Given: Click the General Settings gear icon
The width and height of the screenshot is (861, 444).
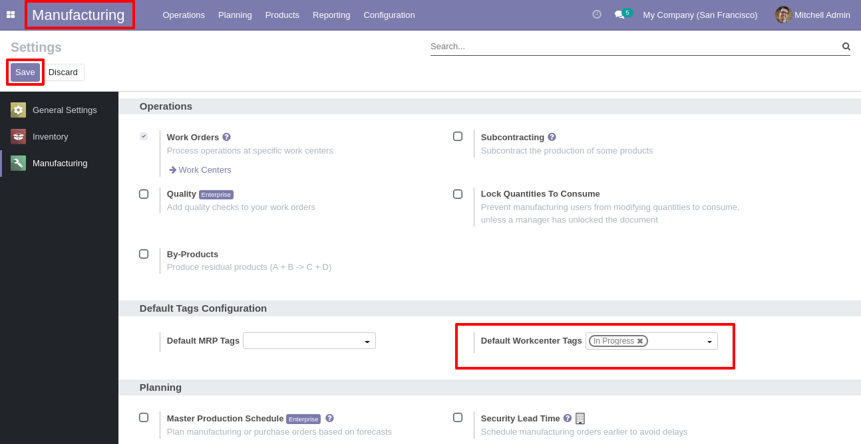Looking at the screenshot, I should 18,110.
